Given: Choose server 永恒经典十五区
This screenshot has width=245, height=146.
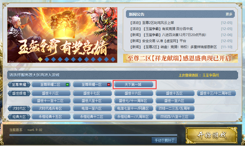Looking at the screenshot, I should tap(51, 117).
